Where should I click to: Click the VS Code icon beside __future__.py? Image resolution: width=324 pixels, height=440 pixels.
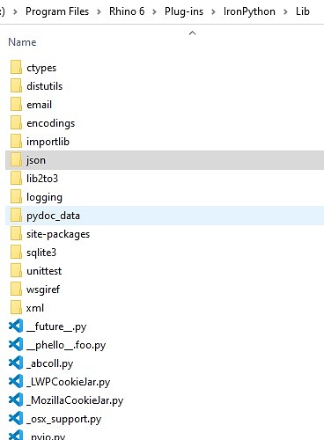tap(16, 326)
